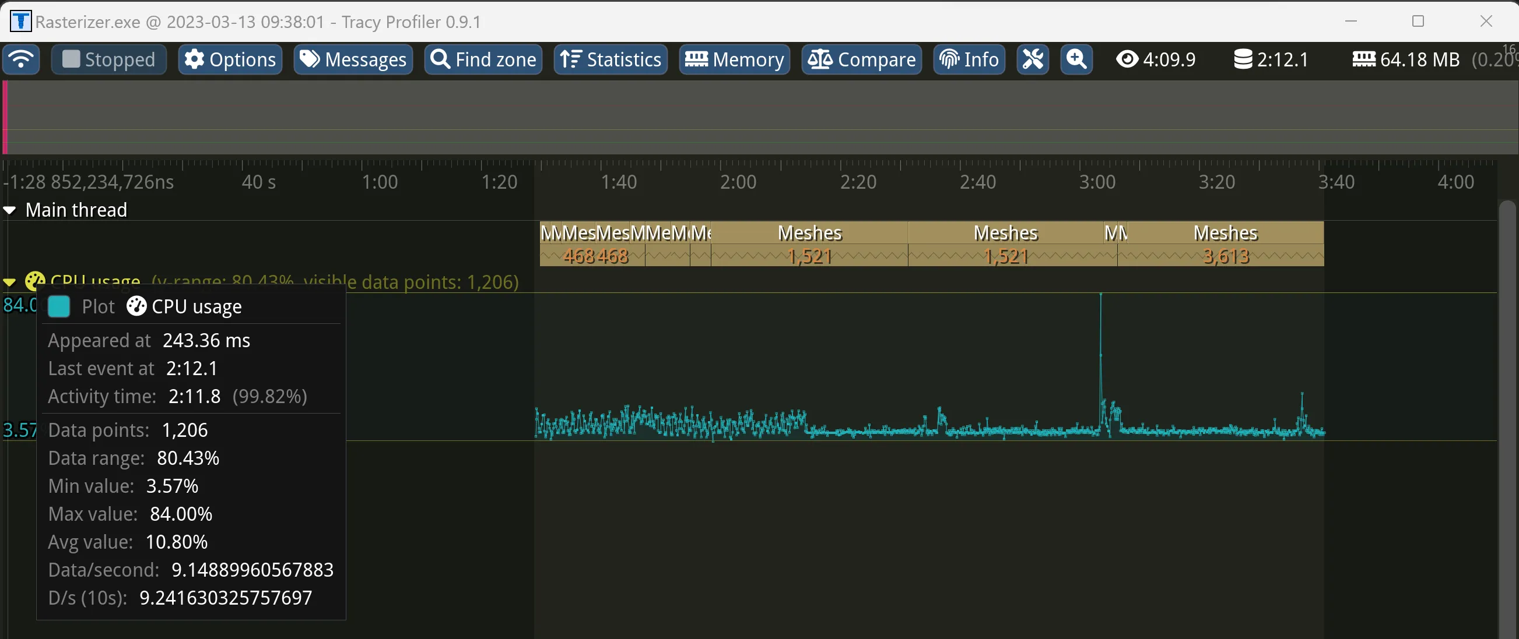This screenshot has height=639, width=1519.
Task: Click the Tracy Profiler title bar app icon
Action: [x=20, y=22]
